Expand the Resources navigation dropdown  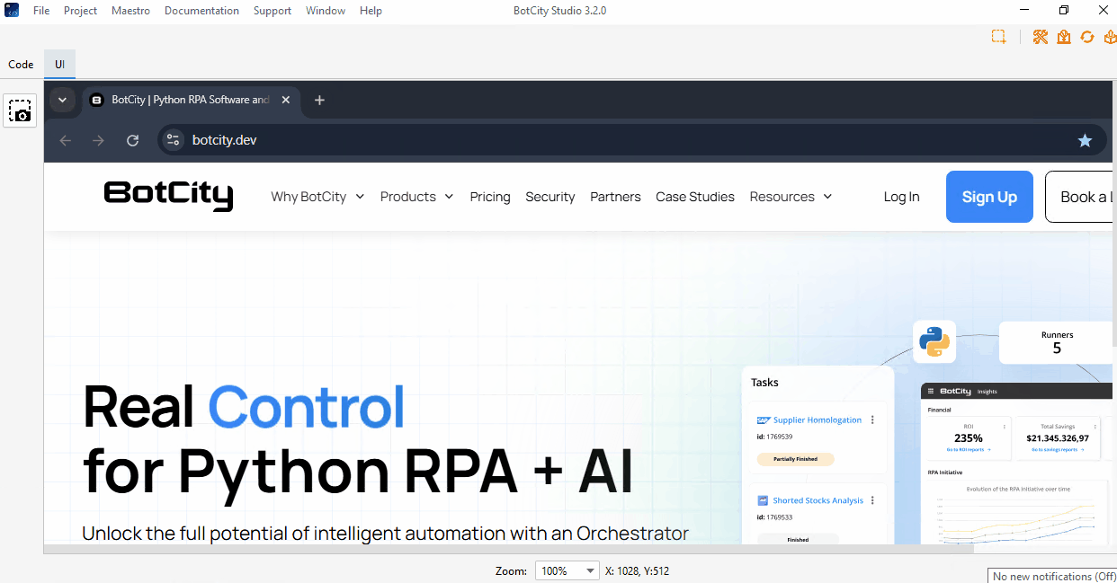(x=791, y=197)
